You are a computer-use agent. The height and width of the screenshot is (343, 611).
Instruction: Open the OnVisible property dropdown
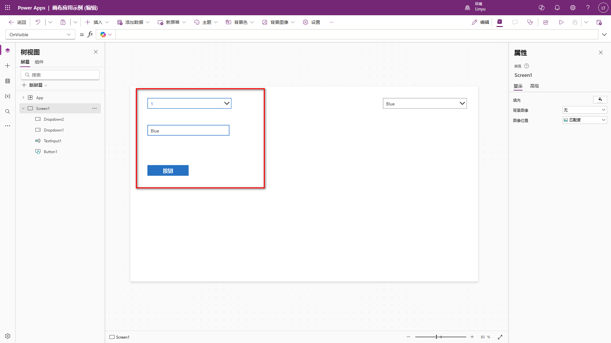click(x=40, y=35)
